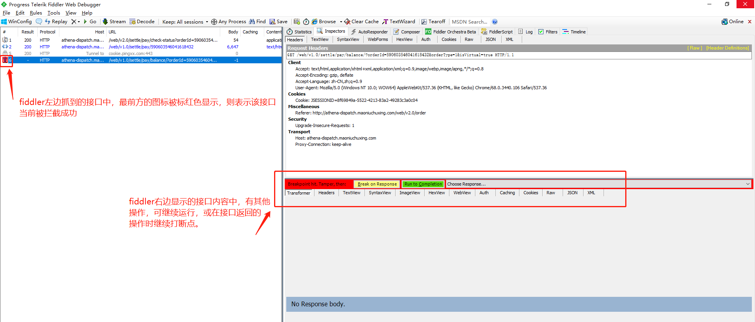The height and width of the screenshot is (322, 755).
Task: Replay the selected session
Action: (56, 22)
